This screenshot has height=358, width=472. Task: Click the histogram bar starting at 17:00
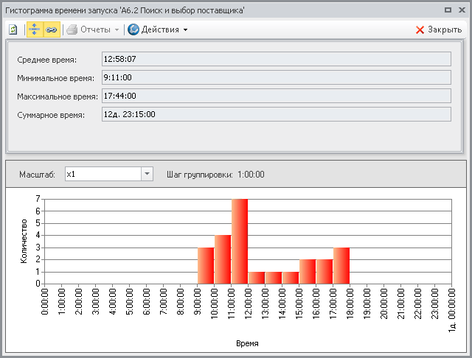[x=341, y=265]
